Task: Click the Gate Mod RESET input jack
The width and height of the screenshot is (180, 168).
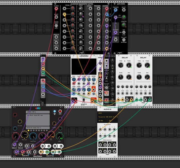Action: pyautogui.click(x=124, y=10)
